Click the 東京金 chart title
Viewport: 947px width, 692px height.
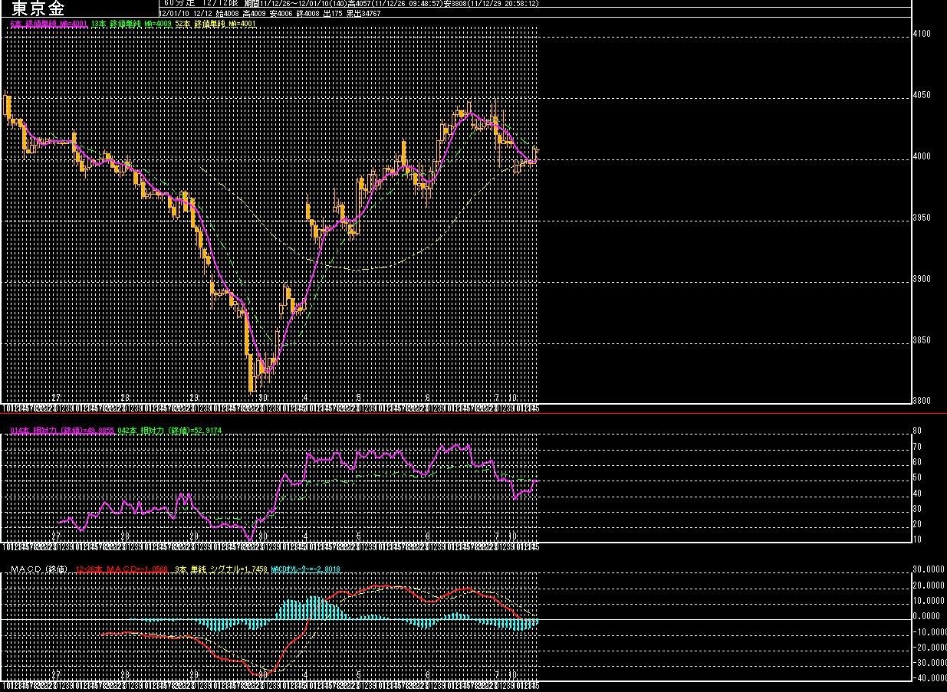pos(38,8)
